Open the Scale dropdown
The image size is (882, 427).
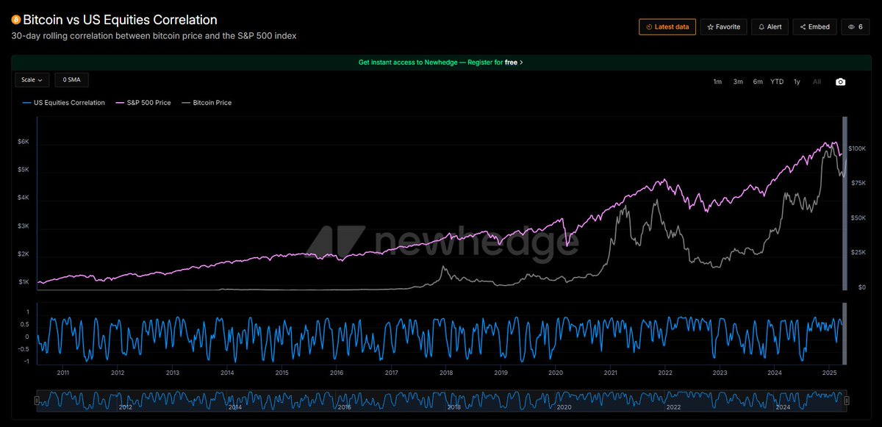pyautogui.click(x=32, y=79)
